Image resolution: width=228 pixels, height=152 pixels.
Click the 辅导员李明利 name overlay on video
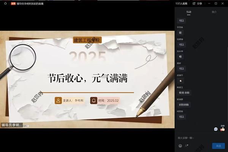click(x=11, y=125)
